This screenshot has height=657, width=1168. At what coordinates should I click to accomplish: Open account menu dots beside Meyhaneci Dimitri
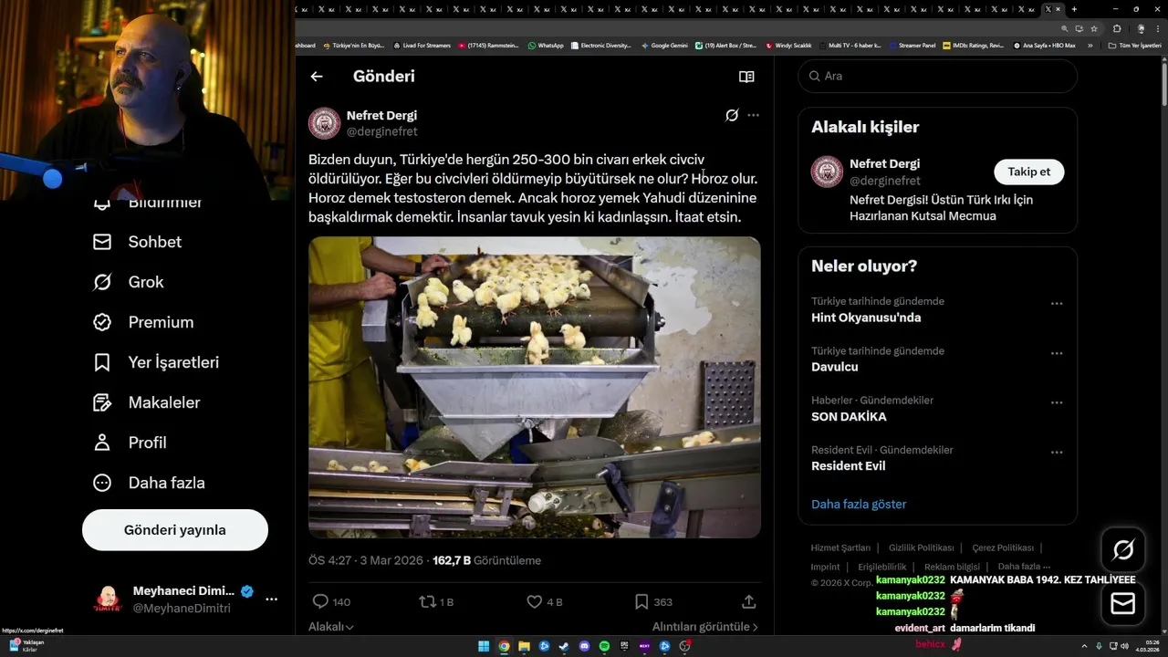pyautogui.click(x=271, y=600)
